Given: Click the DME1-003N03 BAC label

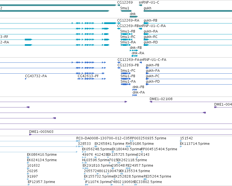Looking at the screenshot, I should point(41,132).
